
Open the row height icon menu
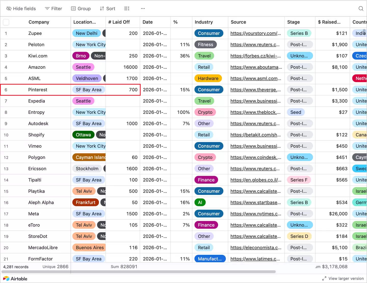pyautogui.click(x=127, y=8)
